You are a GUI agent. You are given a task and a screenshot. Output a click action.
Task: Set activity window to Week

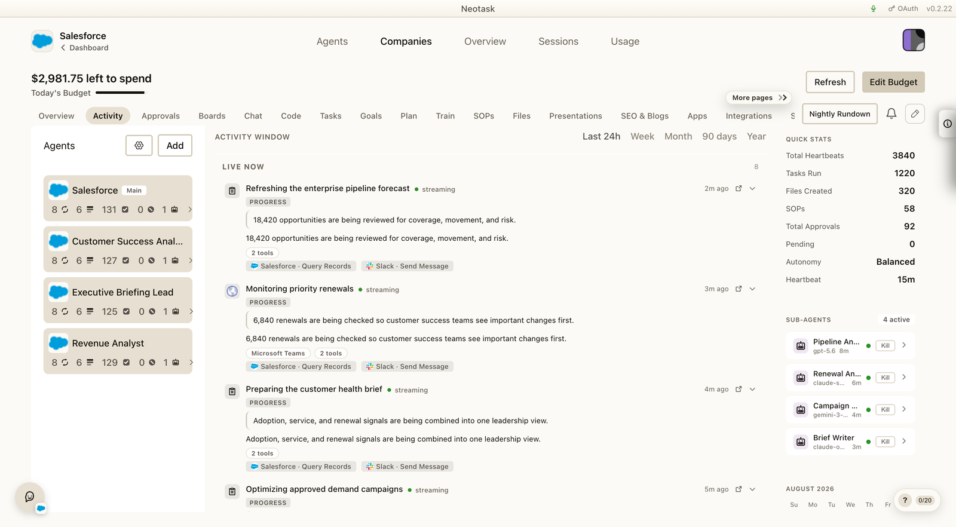coord(642,136)
